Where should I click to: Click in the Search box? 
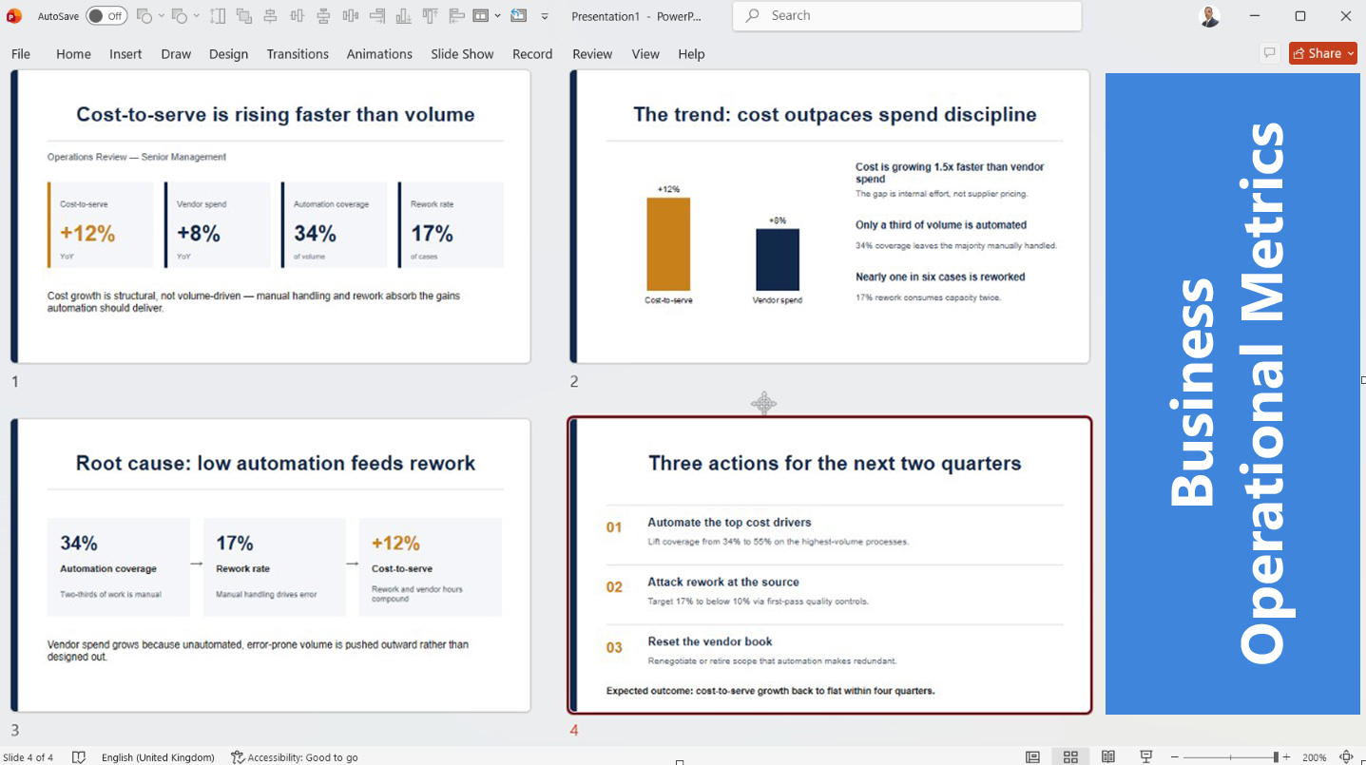(907, 16)
